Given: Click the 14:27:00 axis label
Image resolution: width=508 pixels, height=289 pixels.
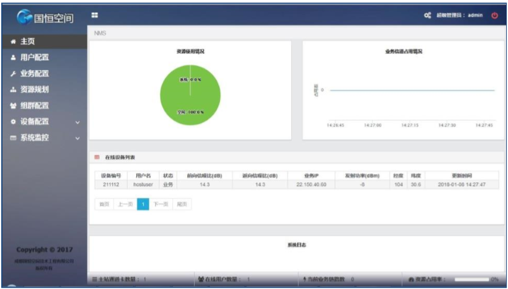Looking at the screenshot, I should [372, 125].
